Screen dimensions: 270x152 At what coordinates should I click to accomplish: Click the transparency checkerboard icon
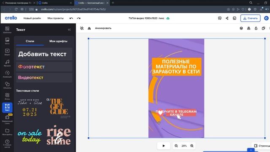pos(82,28)
